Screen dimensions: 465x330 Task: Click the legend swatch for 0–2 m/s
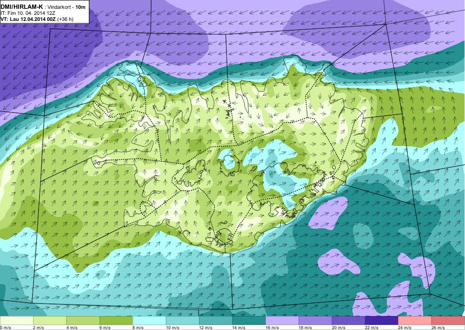[17, 321]
